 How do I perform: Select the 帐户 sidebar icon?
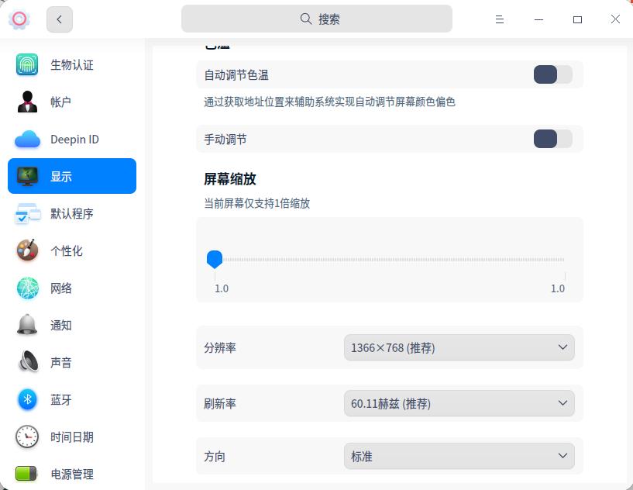[27, 102]
